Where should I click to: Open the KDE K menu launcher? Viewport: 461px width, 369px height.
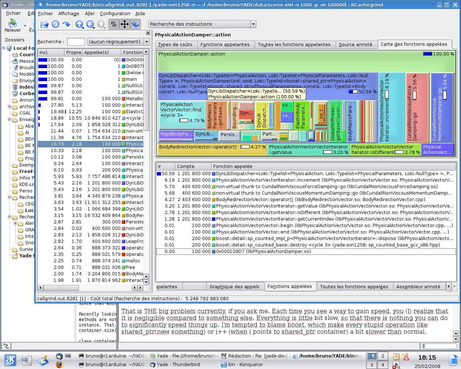pyautogui.click(x=10, y=360)
